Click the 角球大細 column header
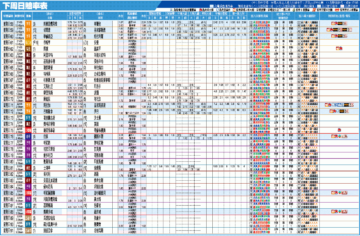This screenshot has width=360, height=236. [x=206, y=13]
